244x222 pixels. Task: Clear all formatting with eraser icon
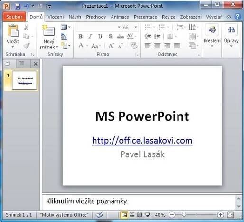click(134, 46)
